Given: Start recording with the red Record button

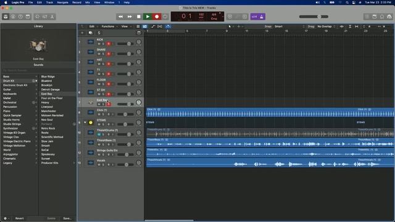Looking at the screenshot, I should click(x=157, y=17).
